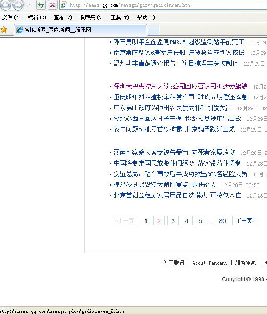The width and height of the screenshot is (267, 315).
Task: Open the 福建沙县捣毁特大赌博窝点 news link
Action: point(165,185)
